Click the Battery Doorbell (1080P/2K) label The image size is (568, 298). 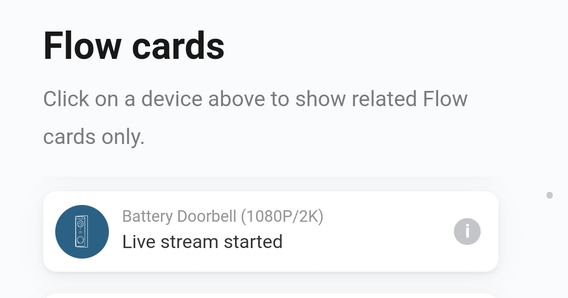tap(222, 216)
